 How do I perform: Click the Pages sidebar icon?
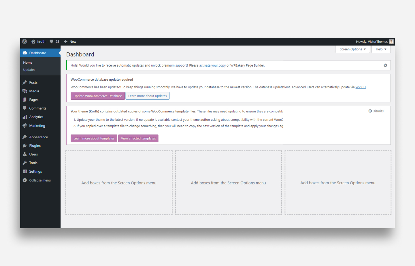coord(24,99)
